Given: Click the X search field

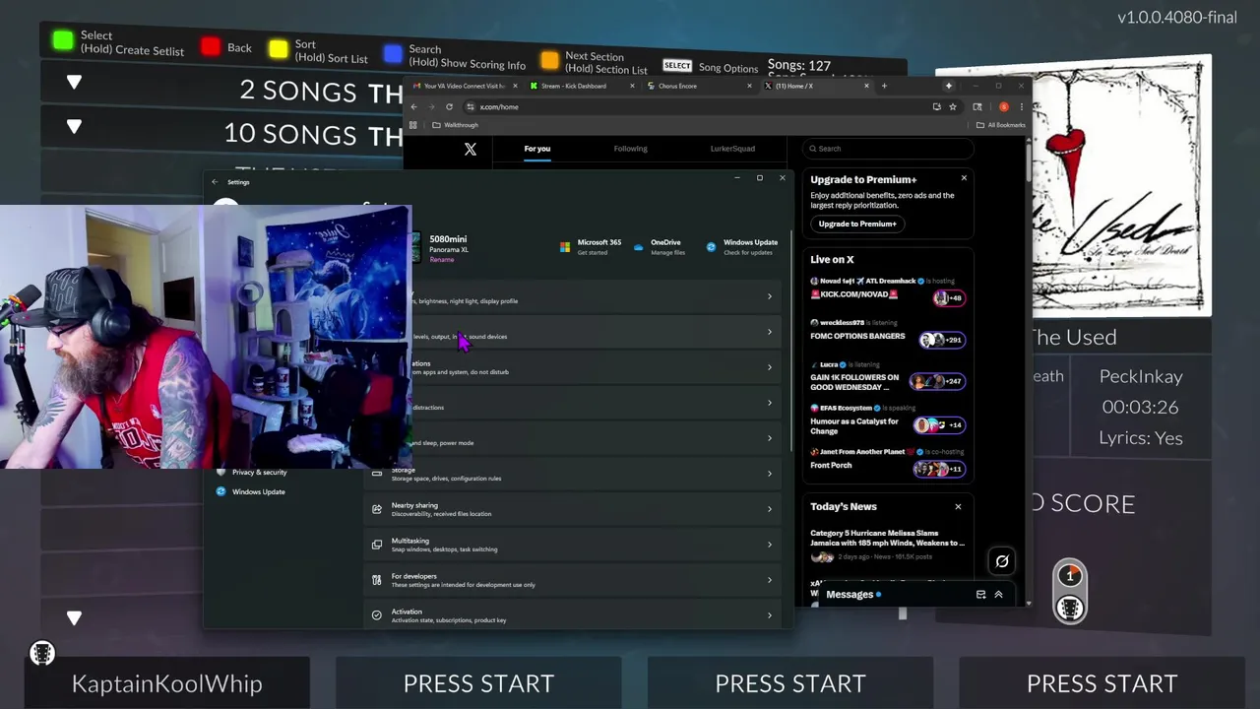Looking at the screenshot, I should [889, 149].
